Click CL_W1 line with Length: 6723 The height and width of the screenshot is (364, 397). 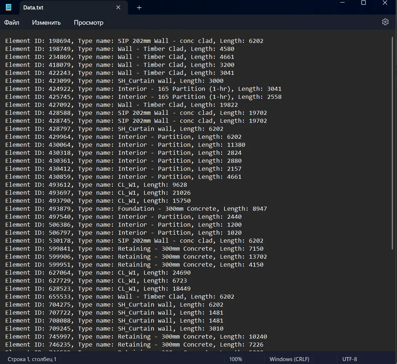pos(96,281)
